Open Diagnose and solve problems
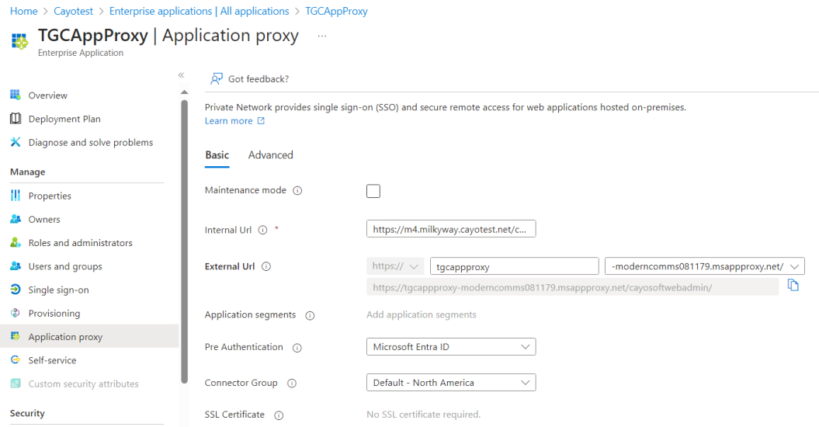This screenshot has width=819, height=427. [89, 142]
